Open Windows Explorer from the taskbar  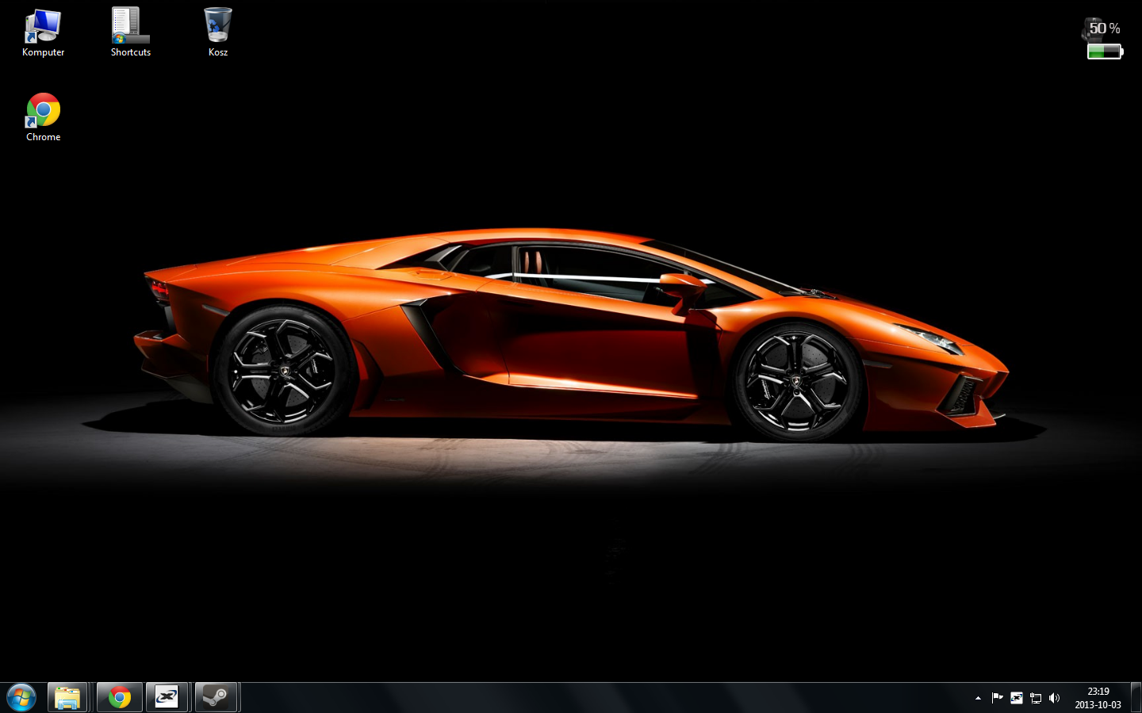click(67, 698)
